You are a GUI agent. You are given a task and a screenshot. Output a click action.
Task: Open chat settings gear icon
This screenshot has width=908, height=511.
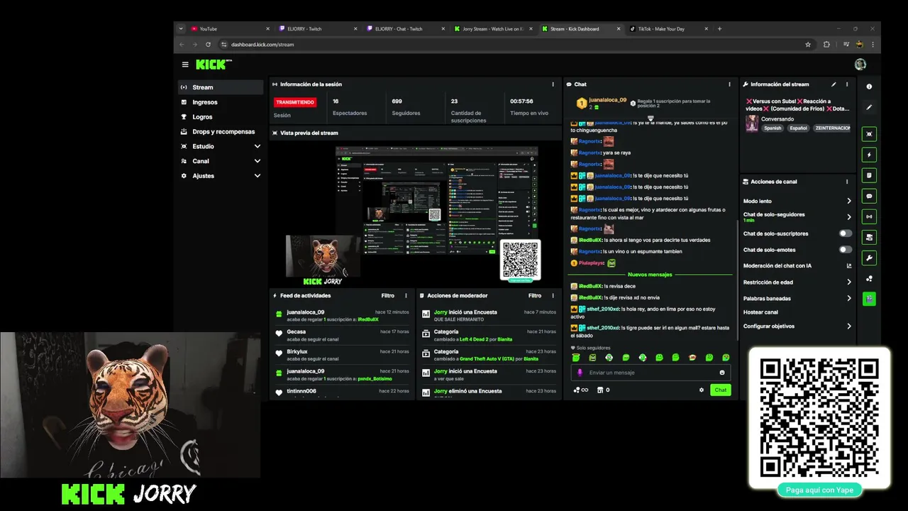pyautogui.click(x=702, y=390)
